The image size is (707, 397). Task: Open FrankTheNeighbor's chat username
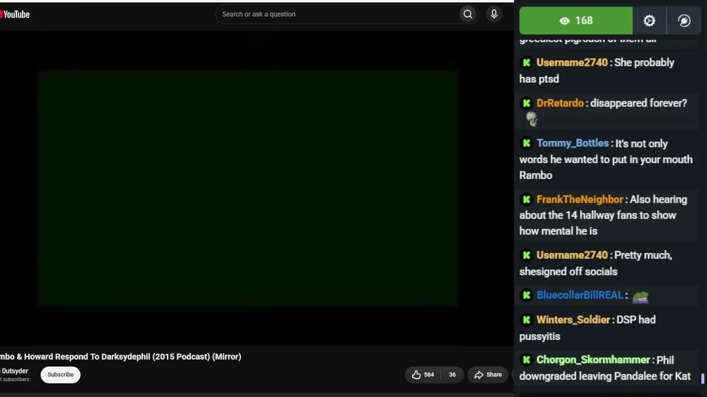[579, 200]
